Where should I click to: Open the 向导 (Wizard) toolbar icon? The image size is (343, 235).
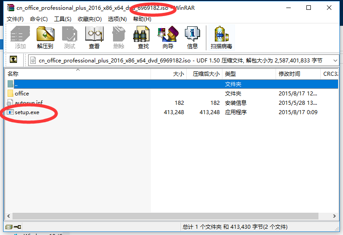click(x=168, y=37)
